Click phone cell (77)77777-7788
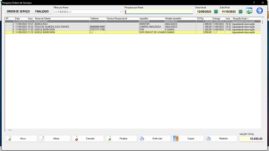The width and height of the screenshot is (269, 151). point(97,30)
